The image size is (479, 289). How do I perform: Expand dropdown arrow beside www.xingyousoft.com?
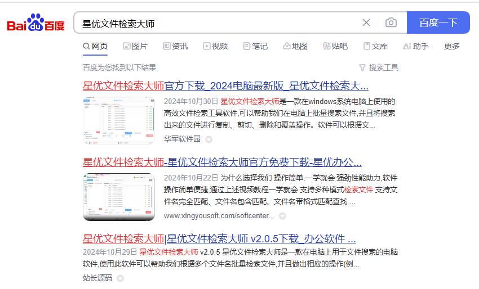click(x=282, y=216)
